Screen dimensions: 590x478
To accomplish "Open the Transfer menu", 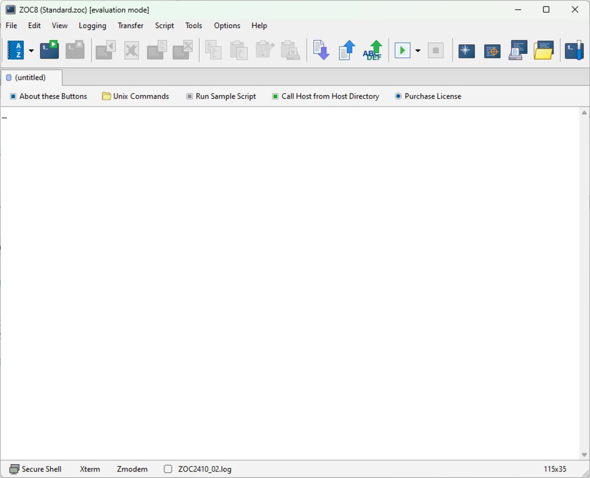I will [130, 26].
